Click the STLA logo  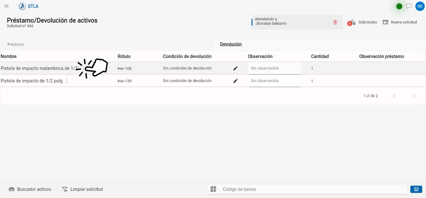tap(29, 6)
